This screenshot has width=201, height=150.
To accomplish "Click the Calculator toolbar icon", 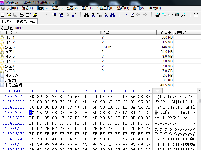I will 177,15.
